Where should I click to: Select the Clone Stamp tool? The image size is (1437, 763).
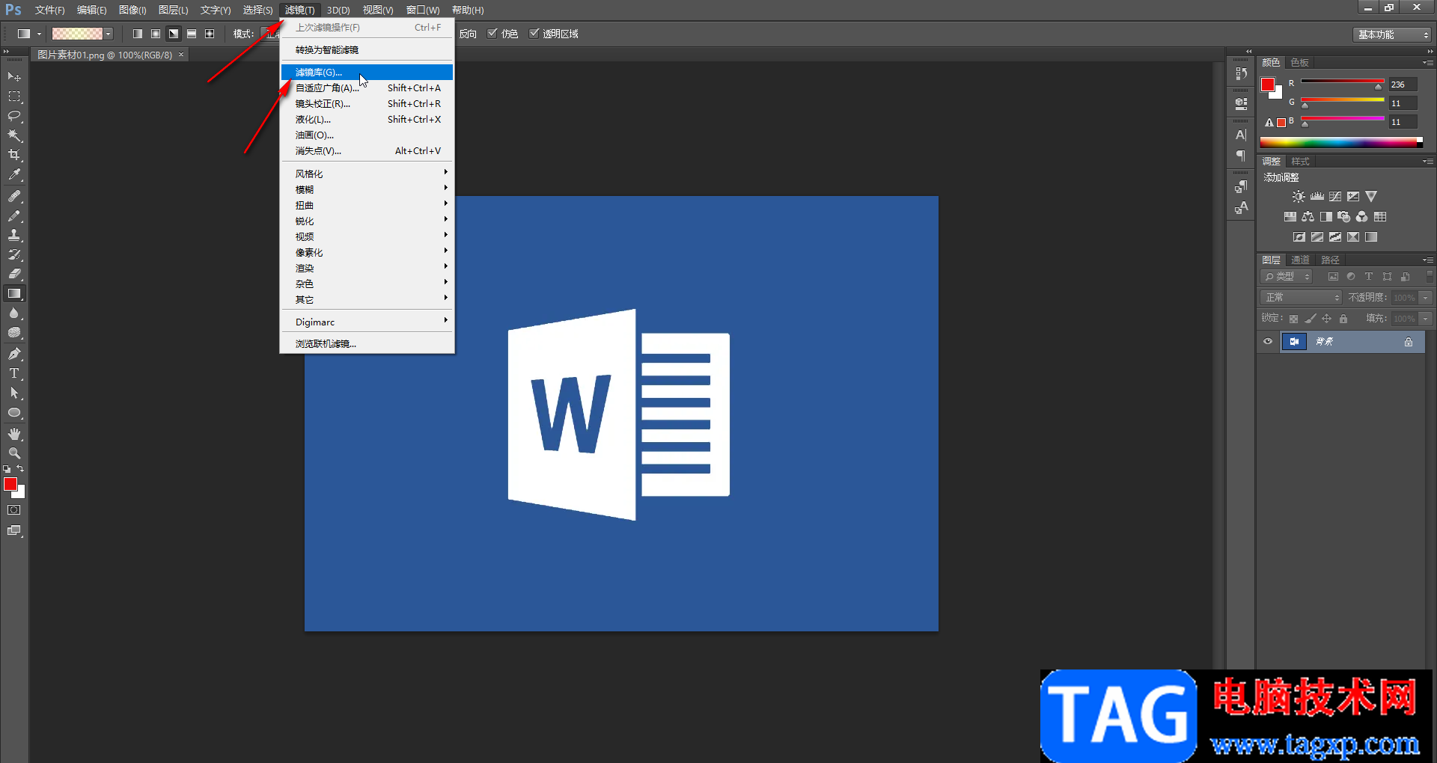point(14,235)
